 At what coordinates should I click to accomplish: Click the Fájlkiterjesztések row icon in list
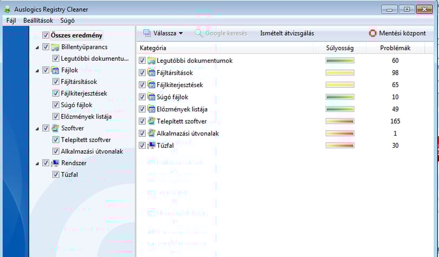pyautogui.click(x=151, y=84)
